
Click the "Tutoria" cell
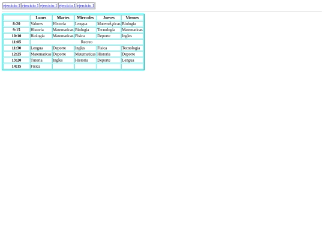pyautogui.click(x=41, y=61)
